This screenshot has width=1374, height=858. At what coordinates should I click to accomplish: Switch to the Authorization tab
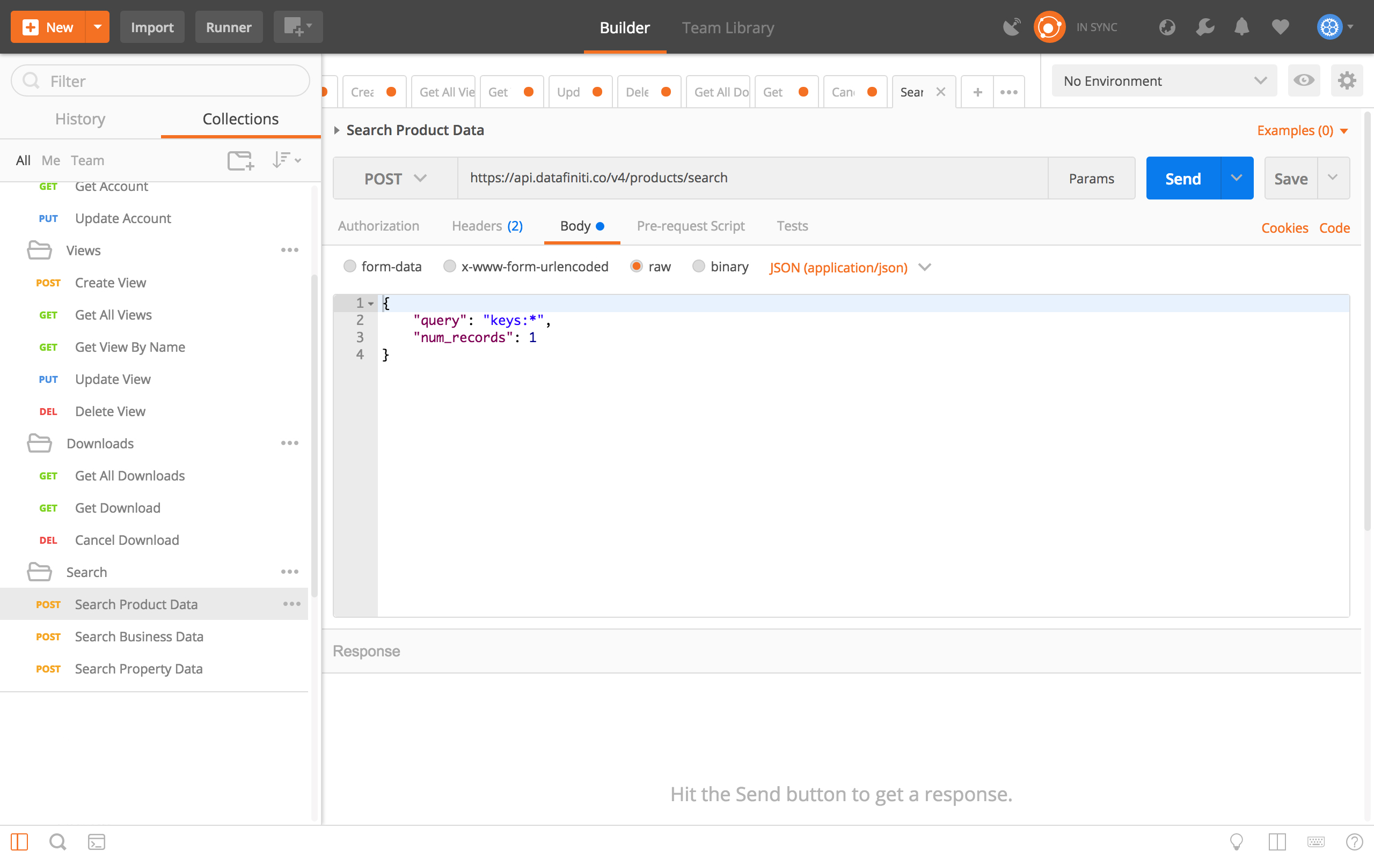pos(379,225)
